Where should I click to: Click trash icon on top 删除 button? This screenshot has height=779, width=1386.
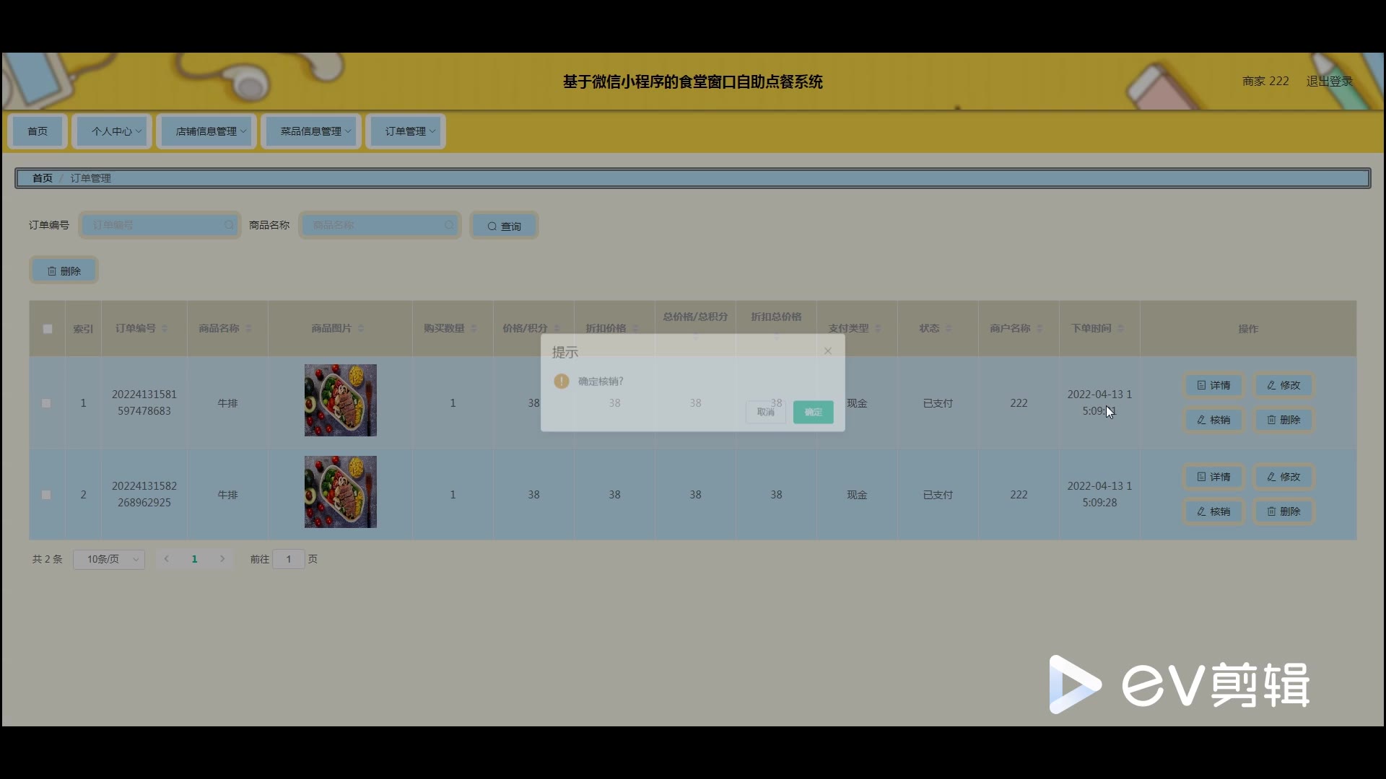coord(52,271)
